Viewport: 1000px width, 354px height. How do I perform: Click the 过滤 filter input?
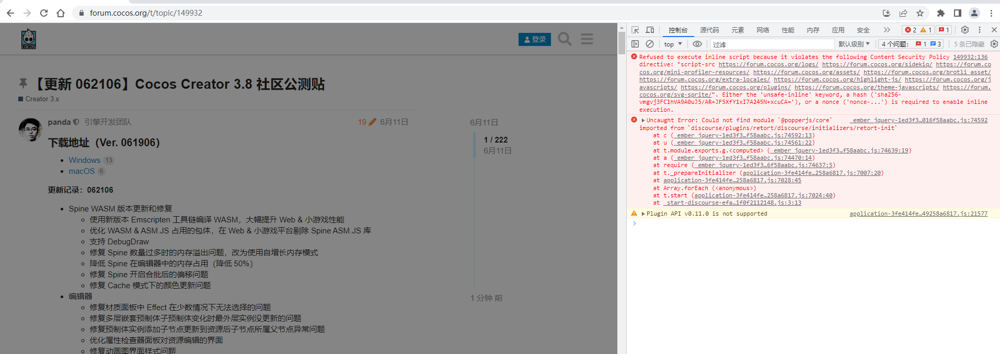[772, 44]
